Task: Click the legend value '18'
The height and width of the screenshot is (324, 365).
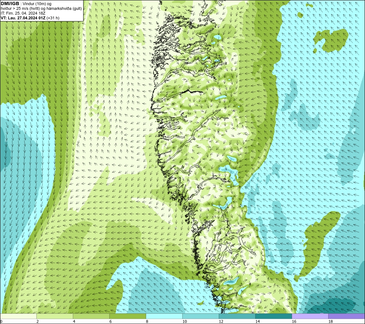Action: point(330,321)
